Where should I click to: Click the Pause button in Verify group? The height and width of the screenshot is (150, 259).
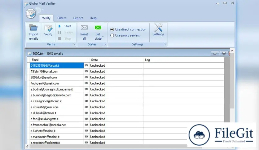[x=65, y=32]
